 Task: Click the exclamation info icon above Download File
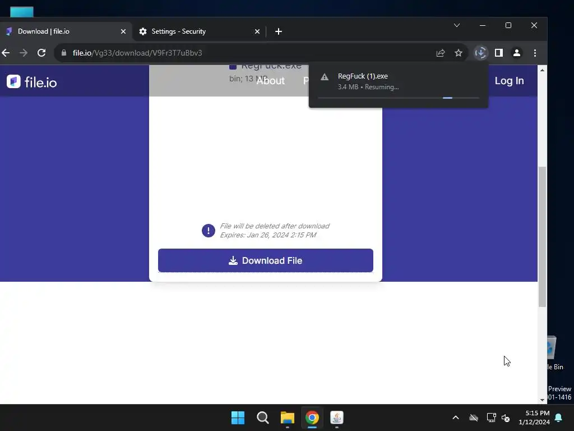pyautogui.click(x=209, y=231)
